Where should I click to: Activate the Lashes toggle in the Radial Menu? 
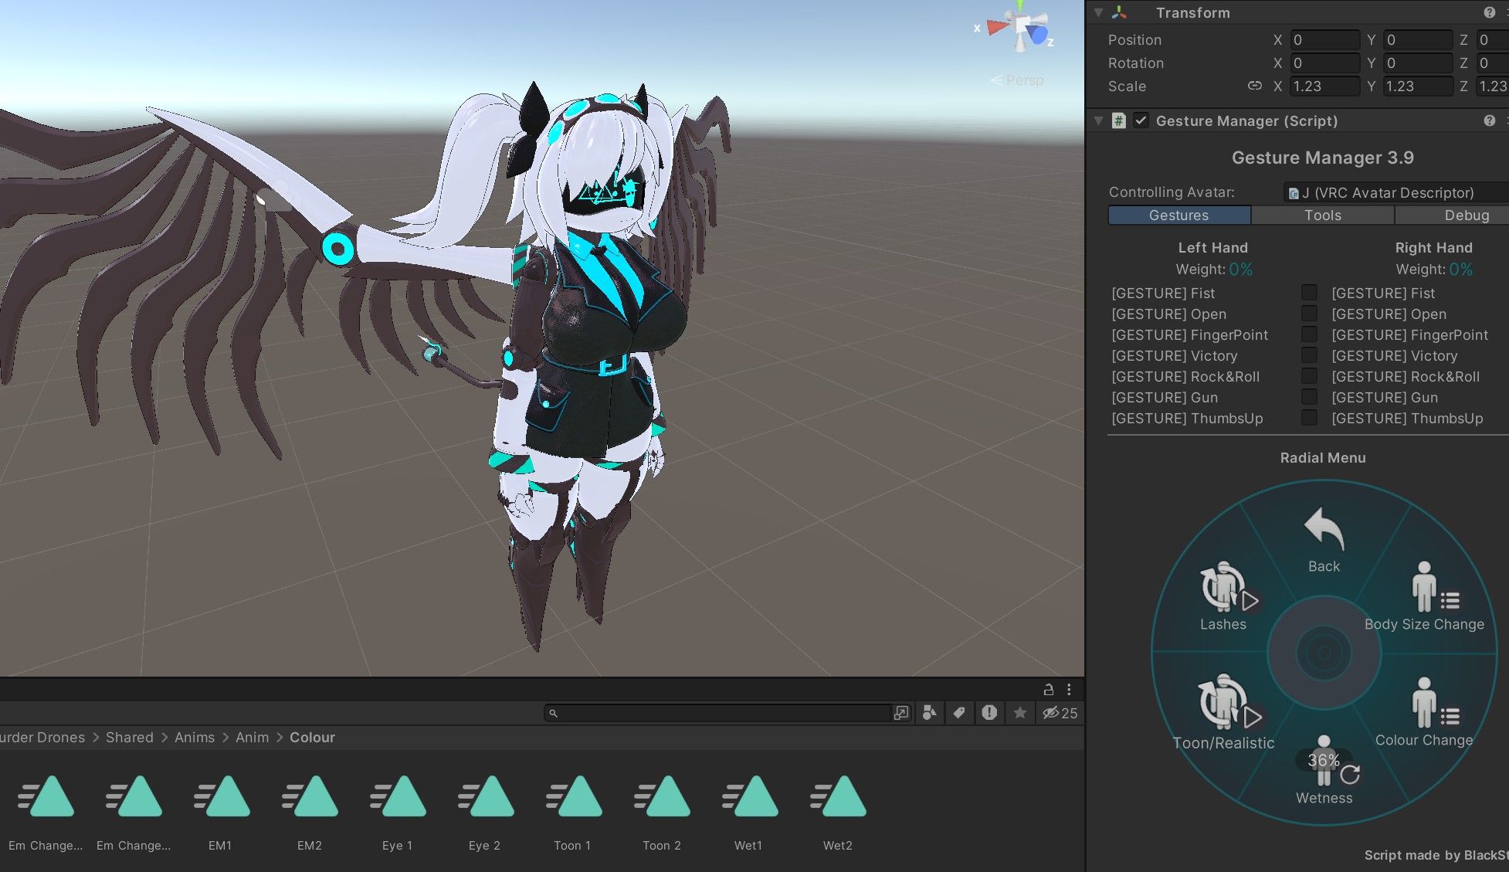[1229, 596]
